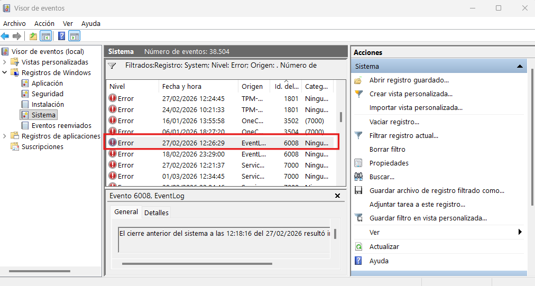The image size is (535, 286).
Task: Click the Seguridad log icon in the tree
Action: [25, 94]
